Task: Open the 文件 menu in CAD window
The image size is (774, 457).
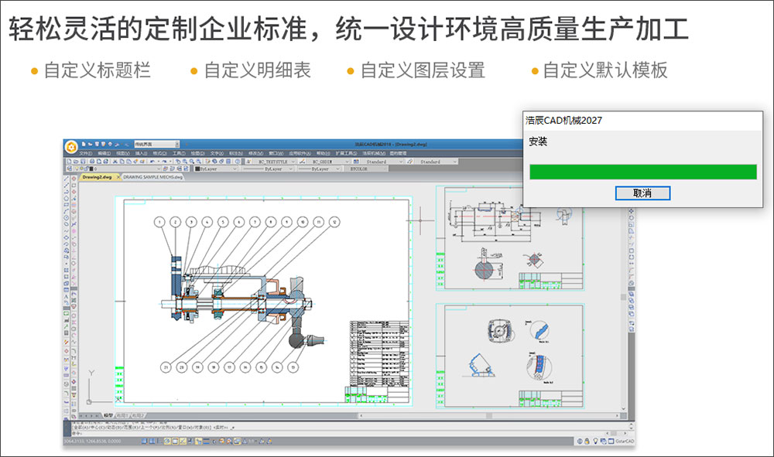Action: [85, 153]
